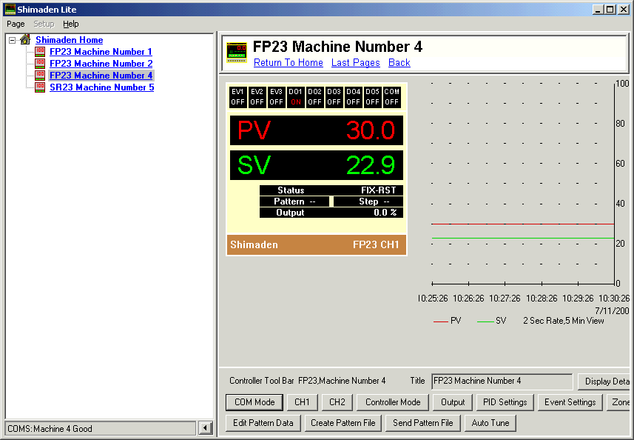This screenshot has height=440, width=634.
Task: Click Edit Pattern Data button
Action: (x=263, y=423)
